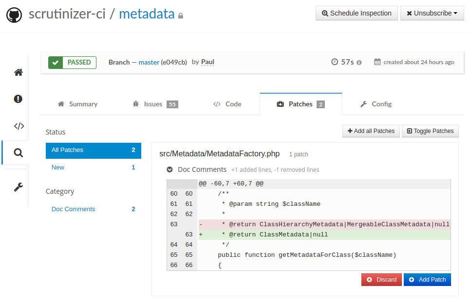Click the src/Metadata/MetadataFactory.php file heading

219,154
